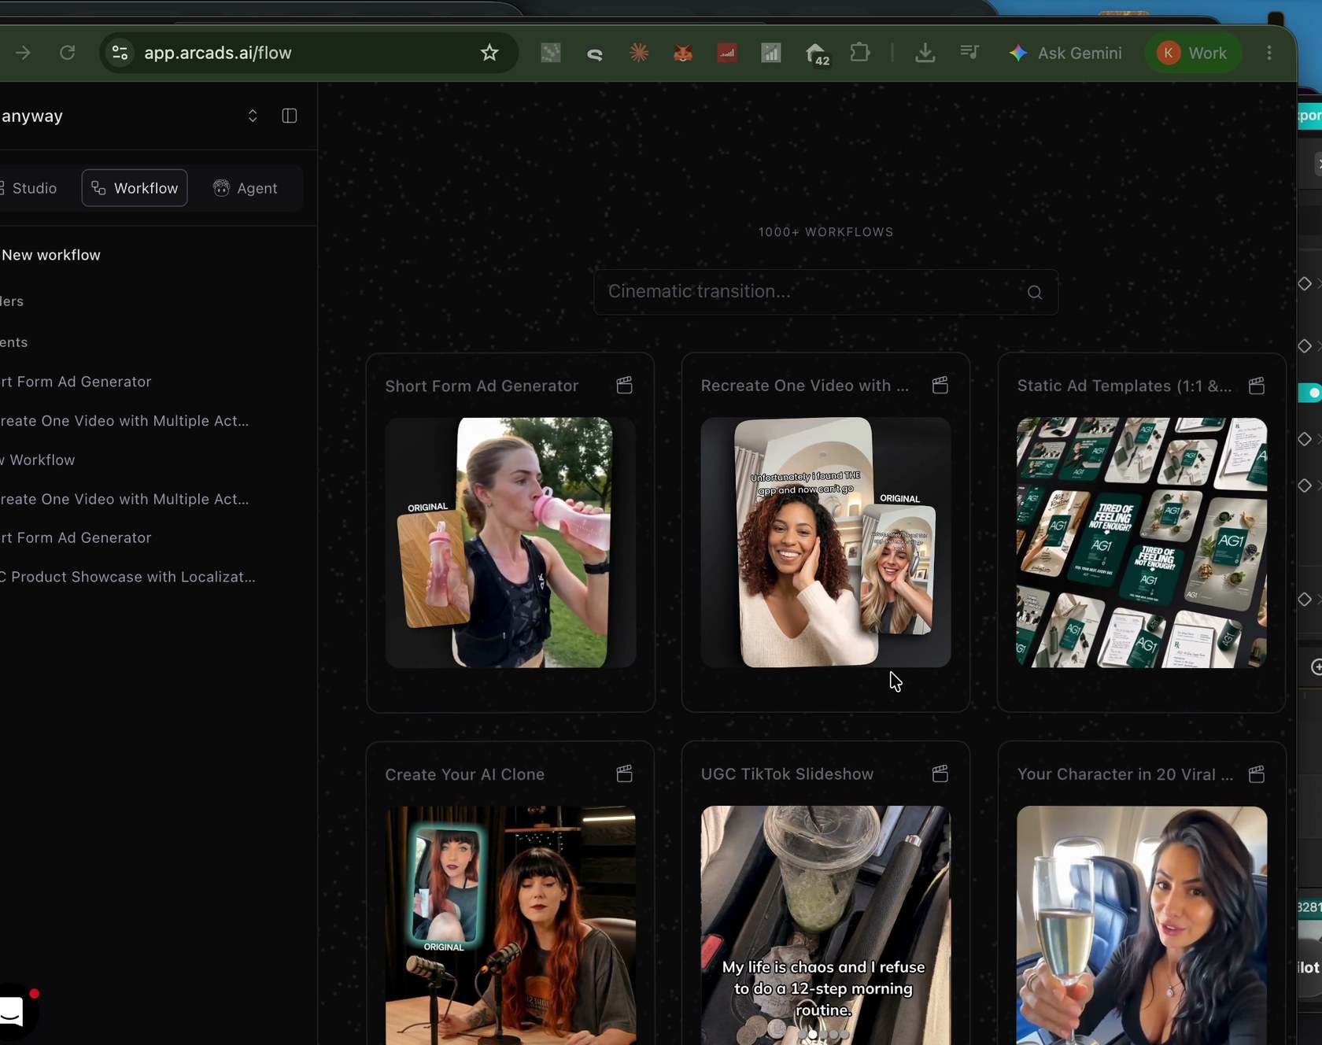Click the Cinematic transition search field
This screenshot has height=1045, width=1322.
click(825, 292)
